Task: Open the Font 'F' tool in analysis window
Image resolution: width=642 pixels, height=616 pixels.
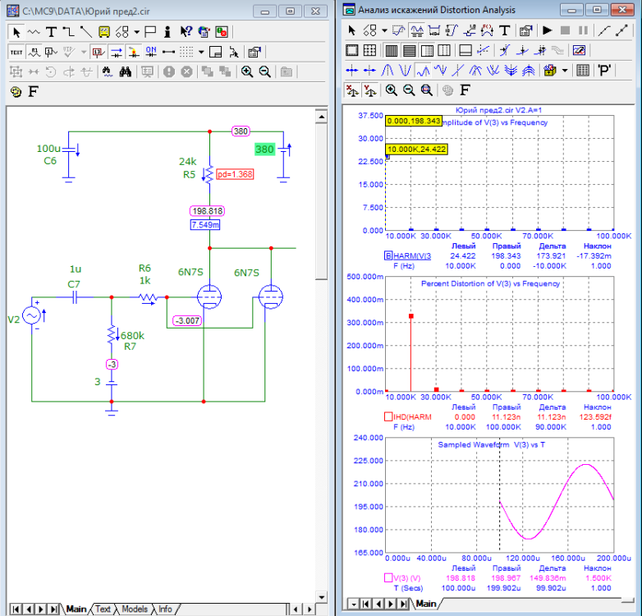Action: [x=465, y=90]
